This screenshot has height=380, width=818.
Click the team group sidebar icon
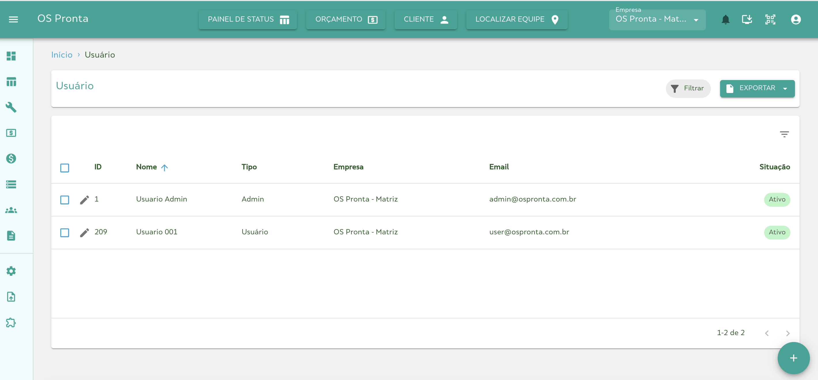11,210
